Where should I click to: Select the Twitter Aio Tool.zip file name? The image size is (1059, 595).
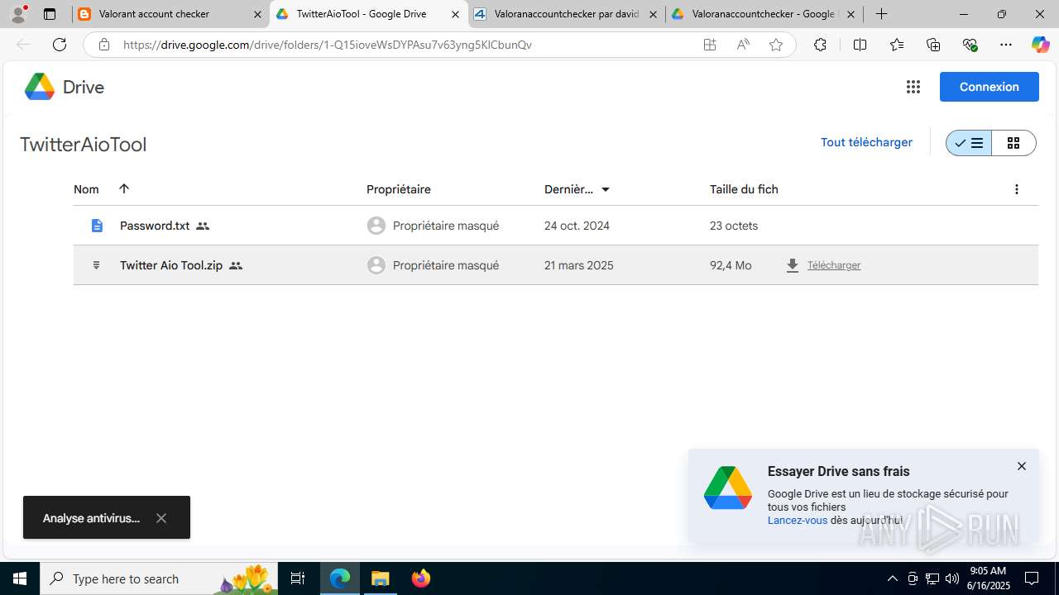tap(171, 265)
